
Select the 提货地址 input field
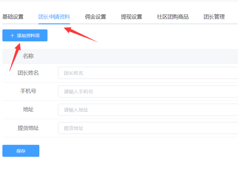tap(148, 128)
